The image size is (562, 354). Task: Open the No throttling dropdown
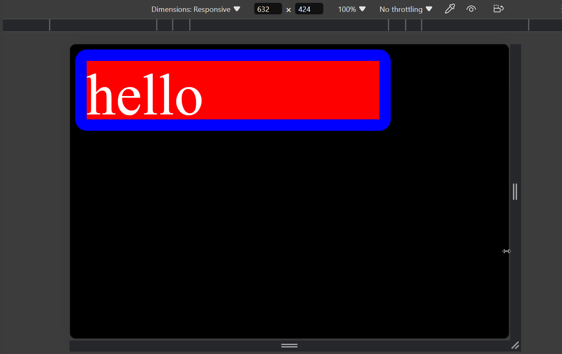click(x=405, y=9)
